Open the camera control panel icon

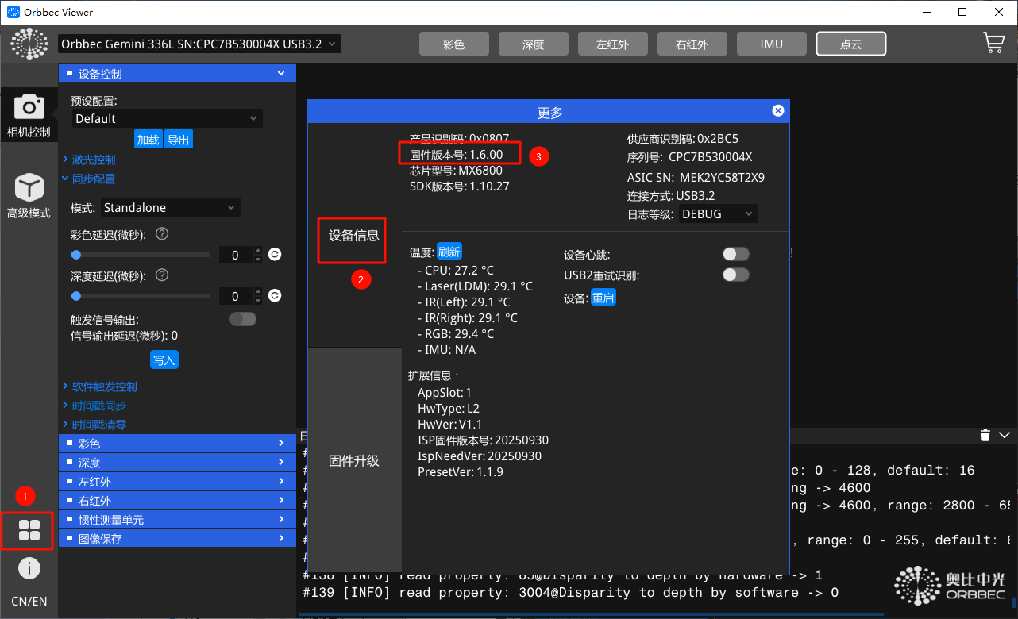coord(29,114)
